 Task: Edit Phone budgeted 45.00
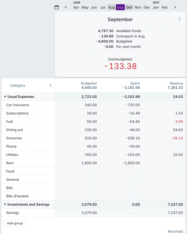click(x=92, y=146)
